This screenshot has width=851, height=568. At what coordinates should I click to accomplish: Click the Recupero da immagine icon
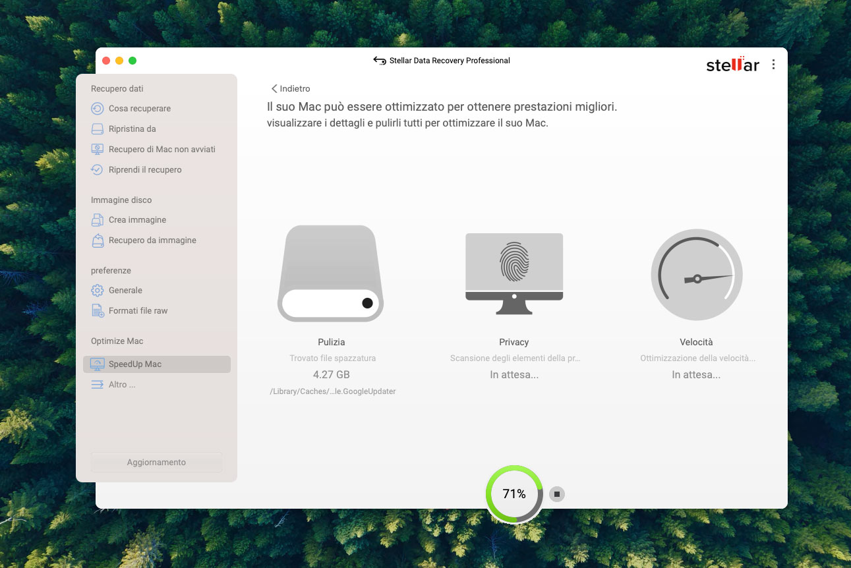(x=97, y=241)
